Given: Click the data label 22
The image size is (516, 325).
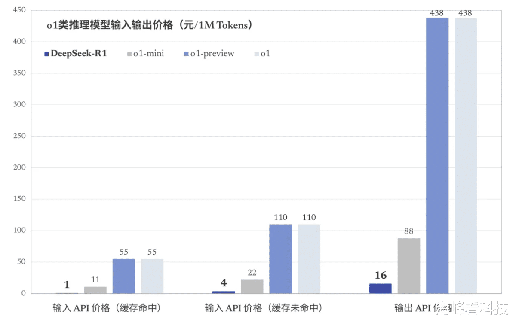Looking at the screenshot, I should (x=252, y=273).
